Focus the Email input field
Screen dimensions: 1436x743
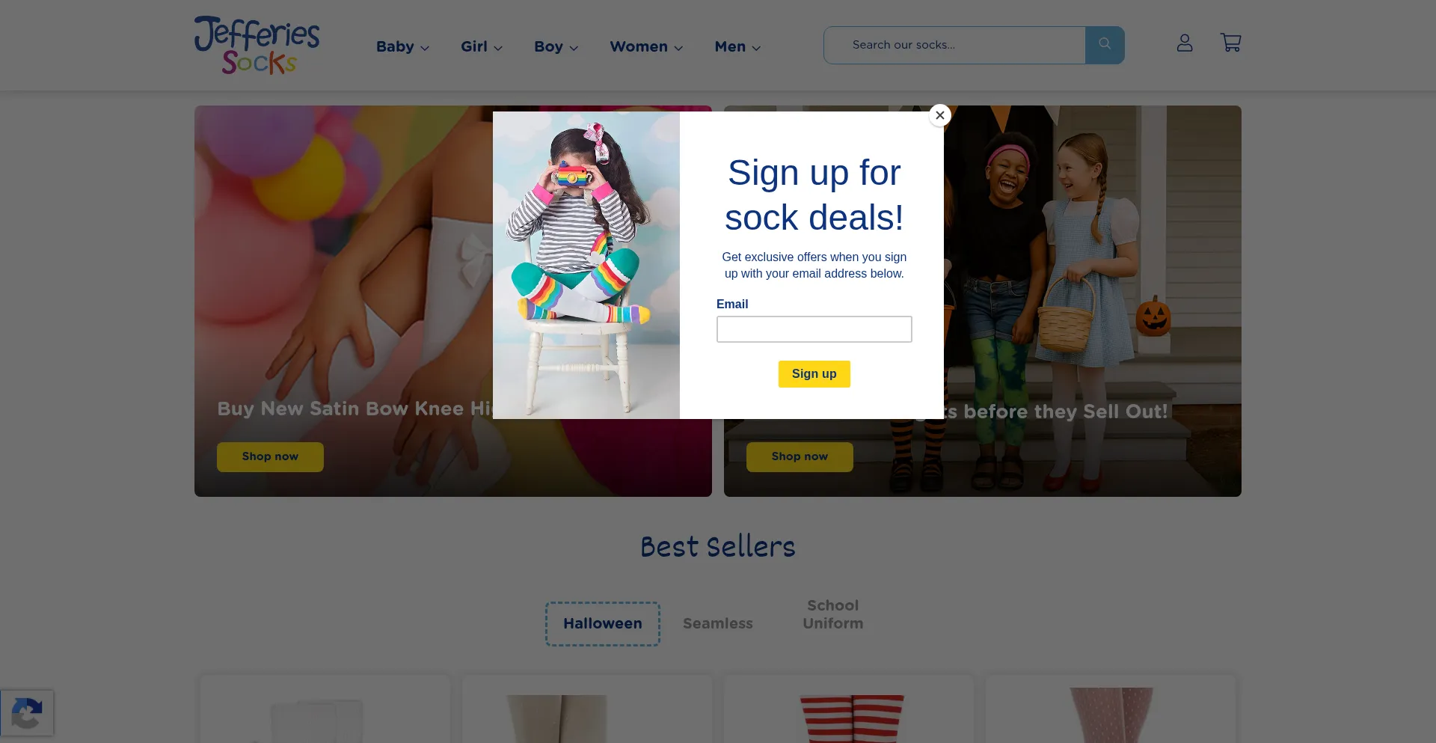pyautogui.click(x=814, y=329)
